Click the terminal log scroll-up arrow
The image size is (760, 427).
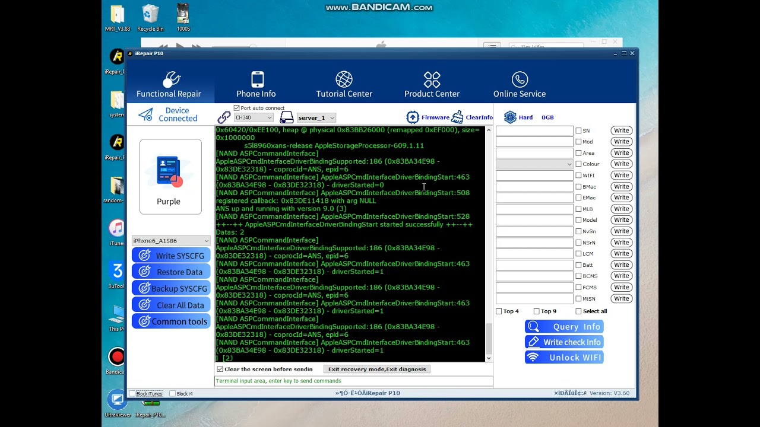(x=489, y=130)
